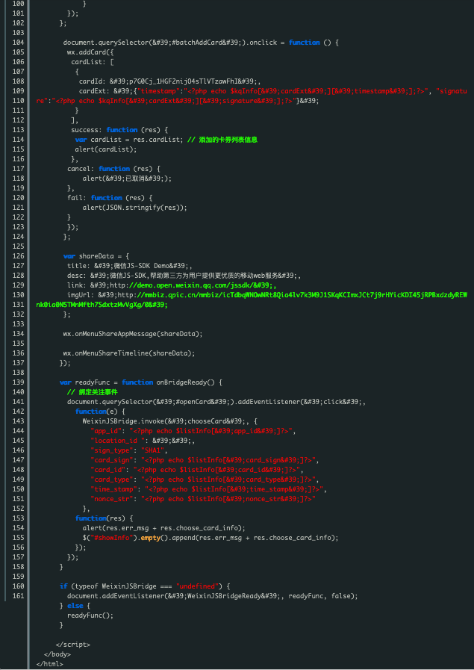Click line number 125 in the gutter
This screenshot has width=474, height=670.
18,246
